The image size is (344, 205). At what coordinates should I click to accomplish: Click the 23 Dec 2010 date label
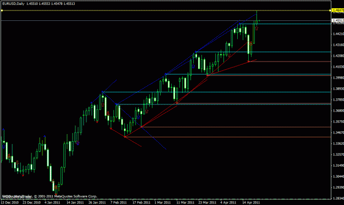click(31, 202)
